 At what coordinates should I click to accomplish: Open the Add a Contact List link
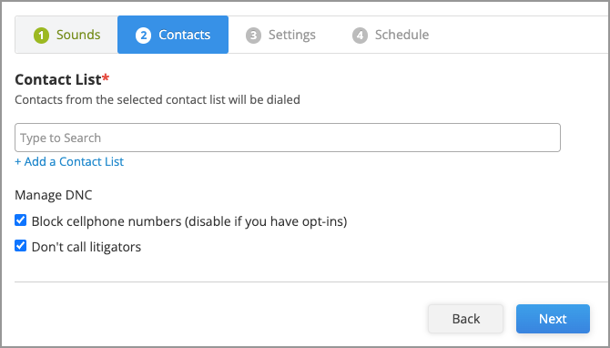pyautogui.click(x=69, y=161)
